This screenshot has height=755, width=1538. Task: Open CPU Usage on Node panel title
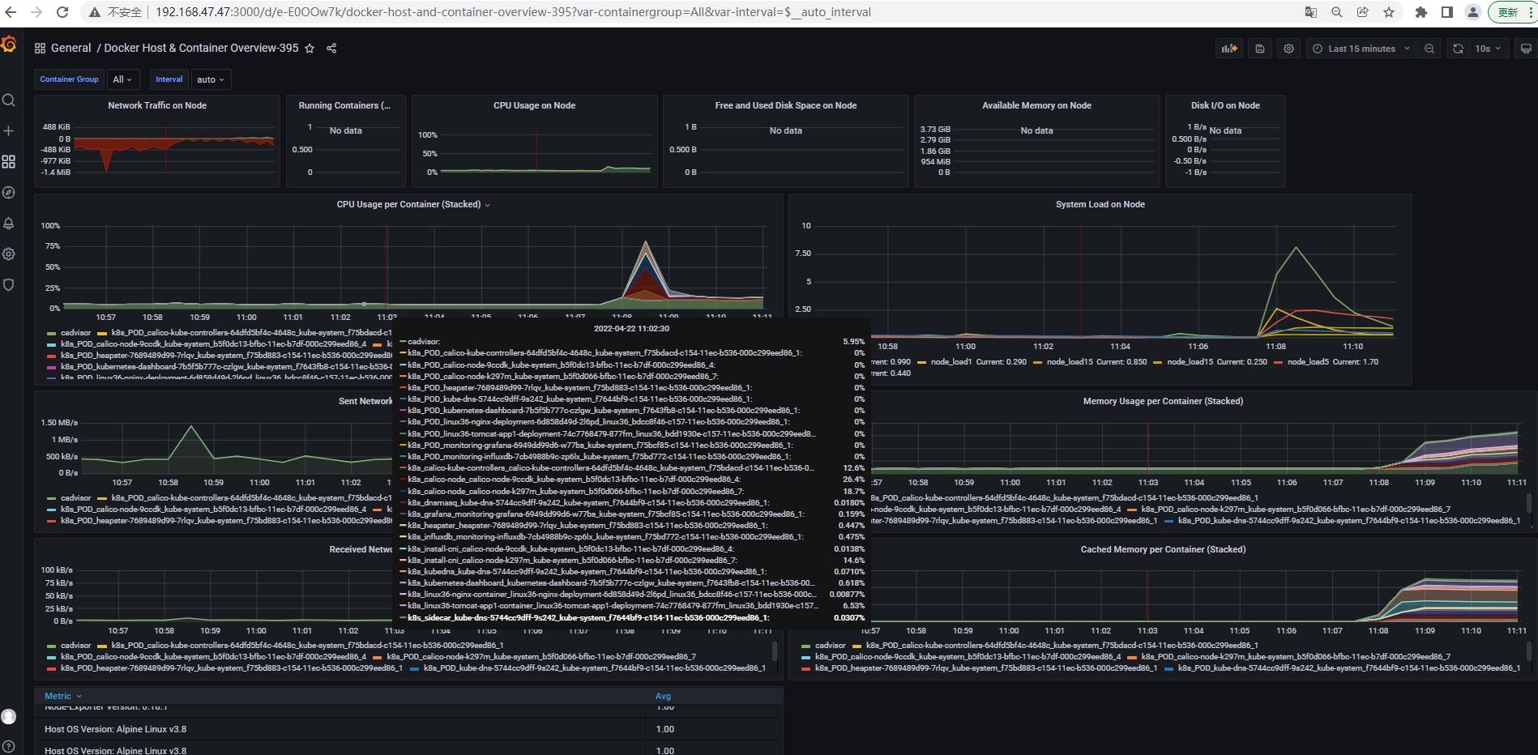tap(534, 106)
